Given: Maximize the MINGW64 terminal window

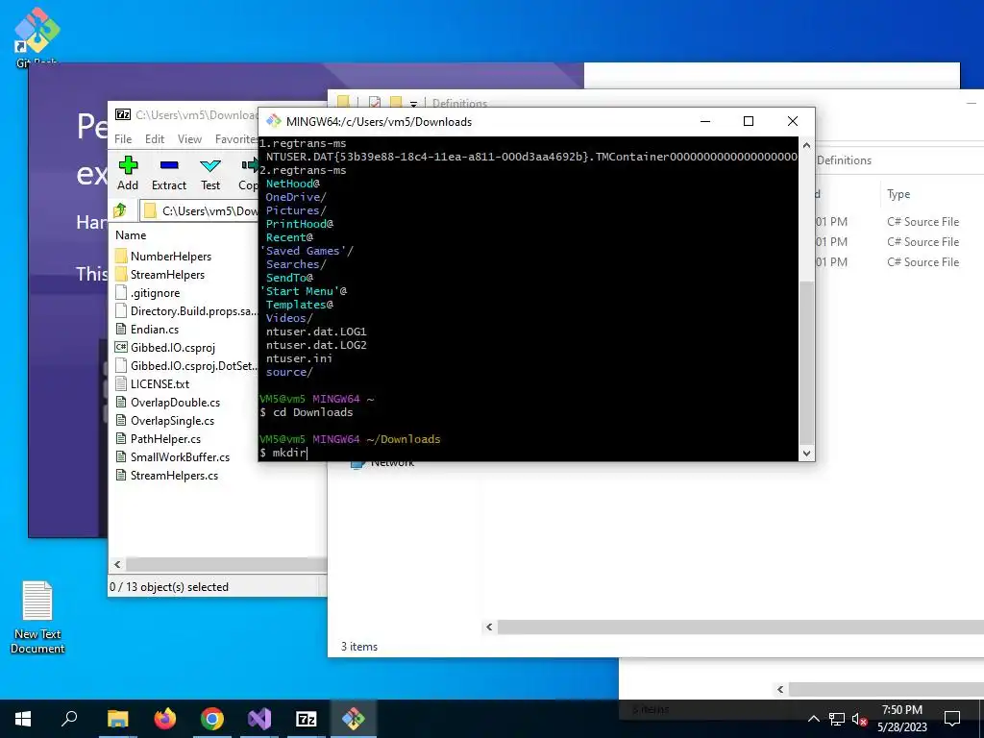Looking at the screenshot, I should [x=748, y=121].
